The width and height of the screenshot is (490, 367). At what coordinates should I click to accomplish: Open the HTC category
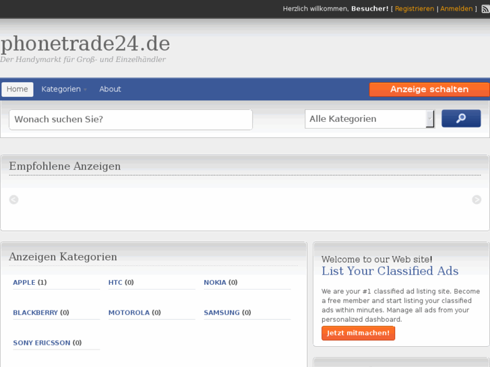[115, 282]
